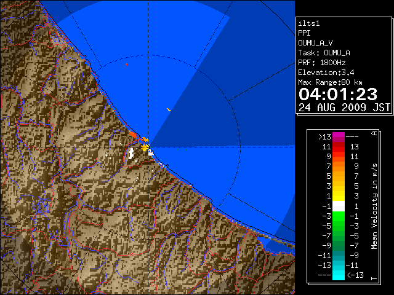Click the yellow echo at the radar center

[x=145, y=147]
